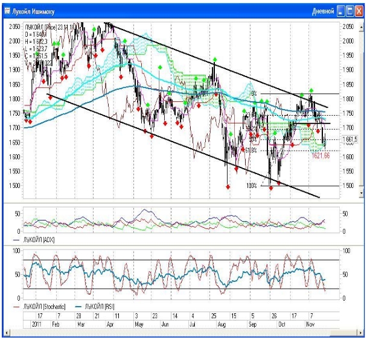Click the horizontal scrollbar track
Screen dimensions: 367x338
tap(183, 333)
